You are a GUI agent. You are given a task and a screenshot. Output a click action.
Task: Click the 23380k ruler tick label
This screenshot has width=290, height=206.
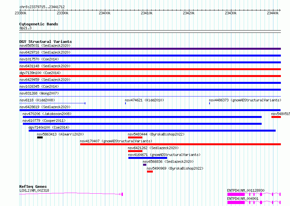pyautogui.click(x=21, y=13)
